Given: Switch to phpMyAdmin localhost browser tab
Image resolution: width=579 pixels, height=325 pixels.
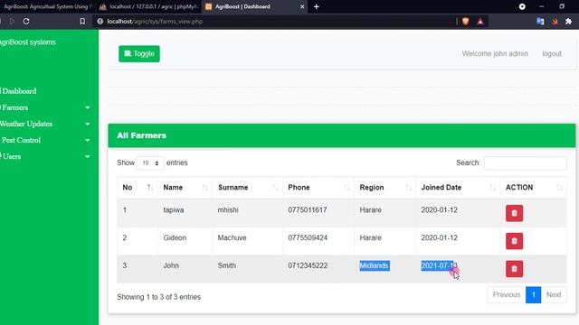Looking at the screenshot, I should [148, 6].
